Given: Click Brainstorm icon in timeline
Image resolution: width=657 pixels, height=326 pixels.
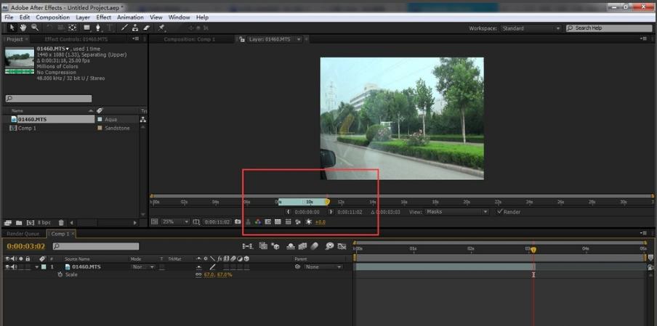Looking at the screenshot, I should pos(330,246).
